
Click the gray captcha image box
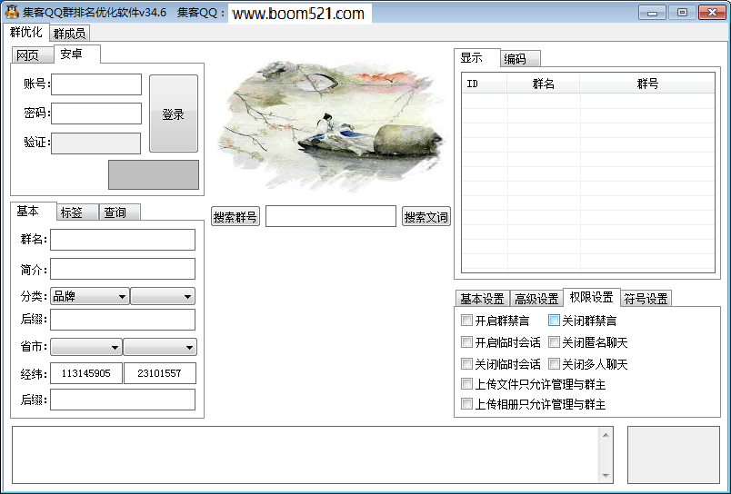point(154,174)
